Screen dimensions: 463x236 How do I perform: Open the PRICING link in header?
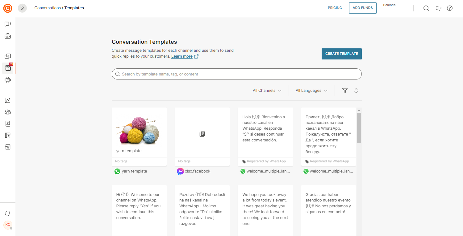(335, 8)
